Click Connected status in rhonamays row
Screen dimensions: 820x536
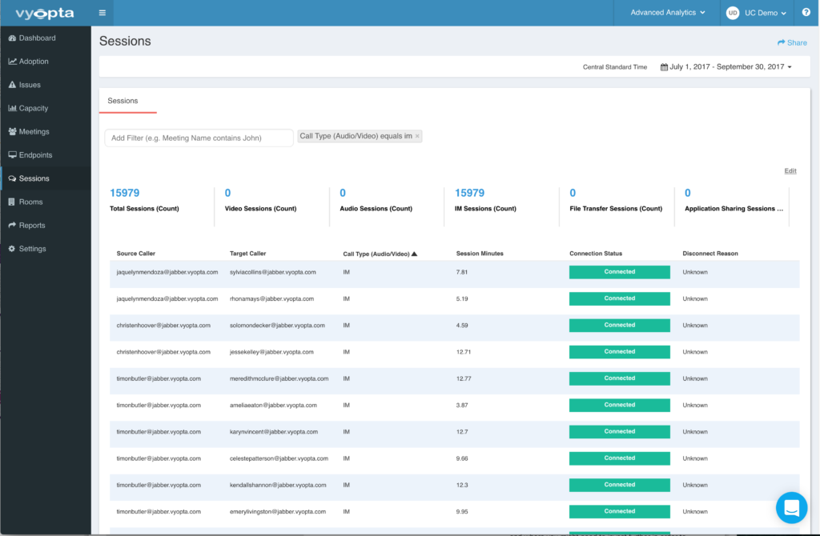coord(620,299)
